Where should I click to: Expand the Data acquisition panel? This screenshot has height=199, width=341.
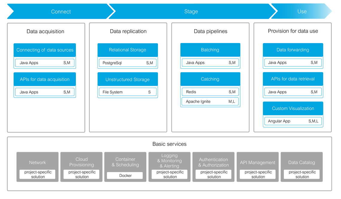[46, 31]
